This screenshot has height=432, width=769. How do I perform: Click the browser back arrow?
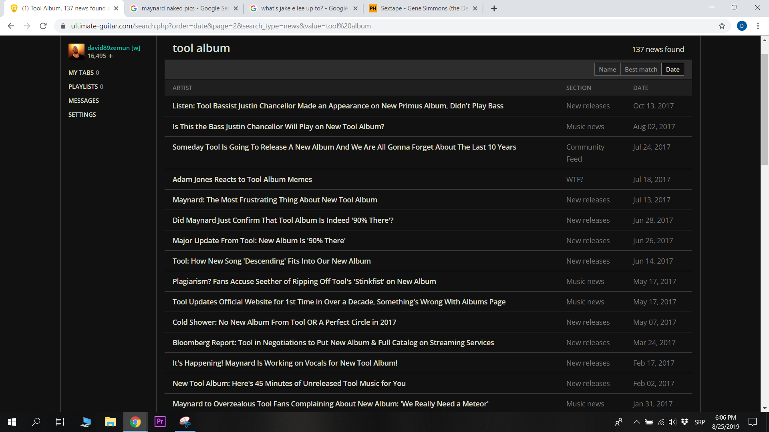coord(11,26)
